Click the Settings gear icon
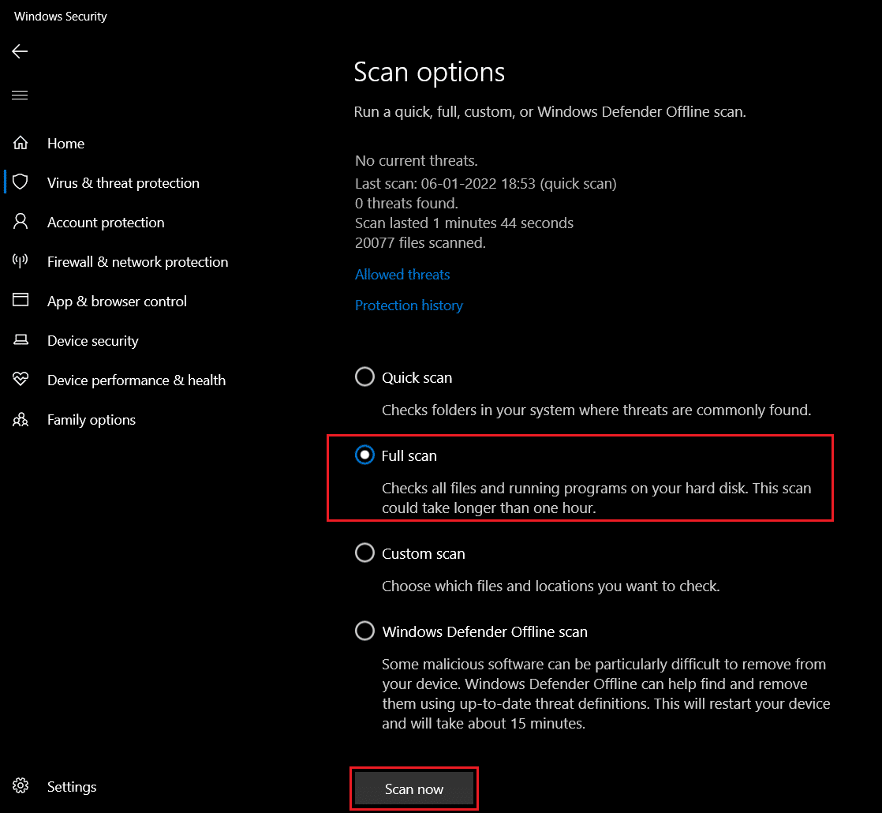This screenshot has height=813, width=882. click(21, 786)
